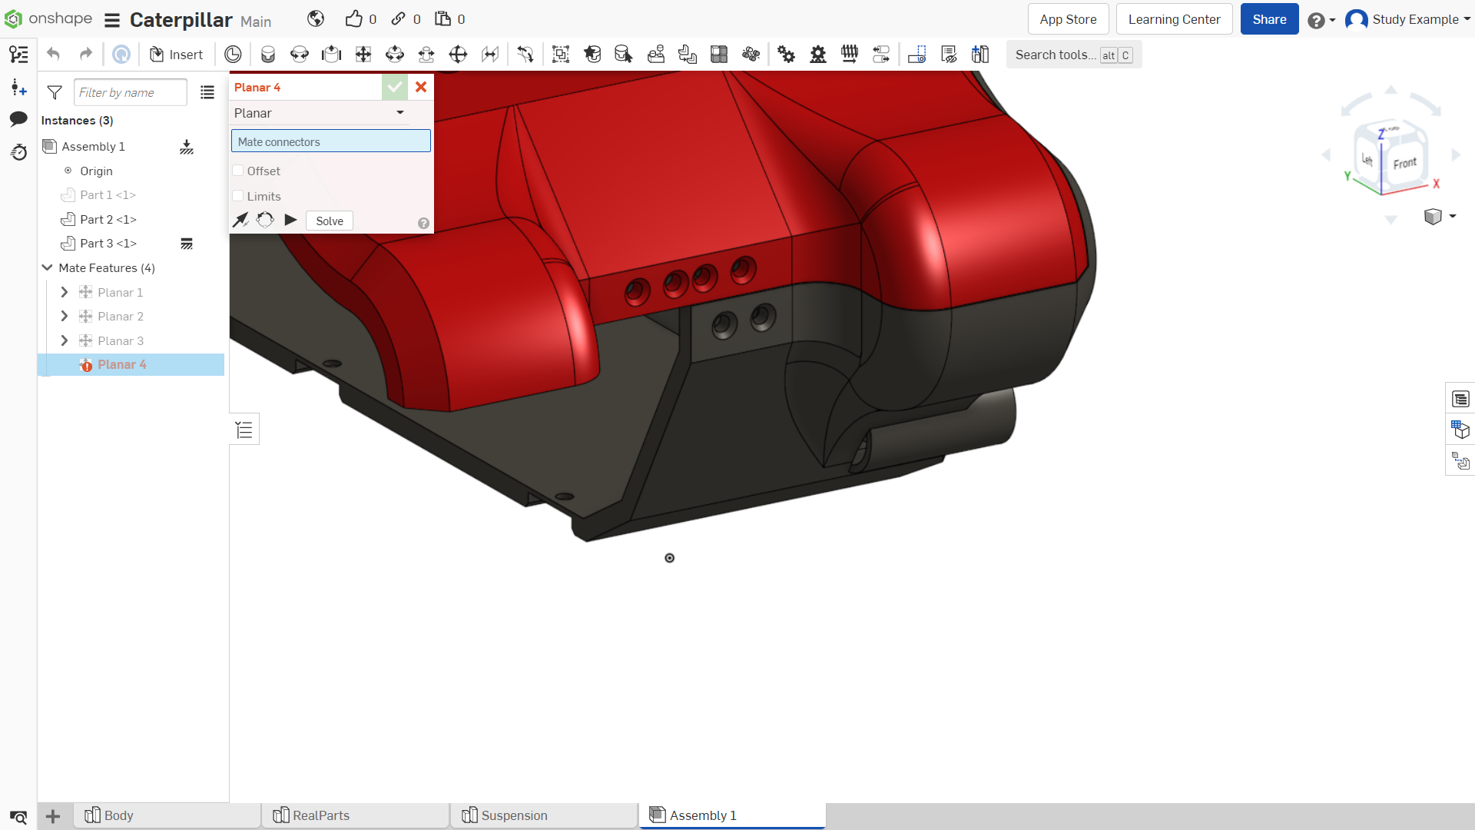Select Origin in the instance list

coord(96,171)
